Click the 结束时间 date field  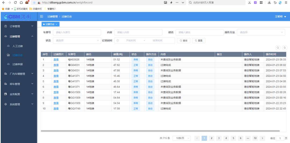[x=157, y=41]
